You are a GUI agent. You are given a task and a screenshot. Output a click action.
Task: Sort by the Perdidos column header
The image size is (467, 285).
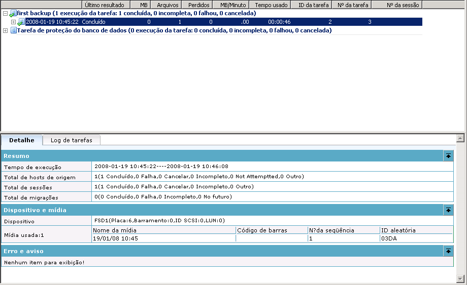(x=197, y=5)
